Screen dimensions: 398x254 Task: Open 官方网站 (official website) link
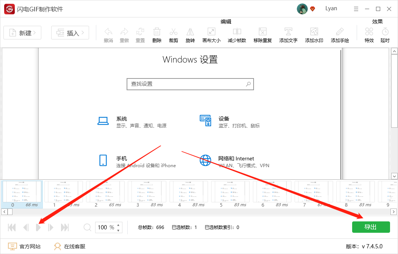(x=24, y=246)
